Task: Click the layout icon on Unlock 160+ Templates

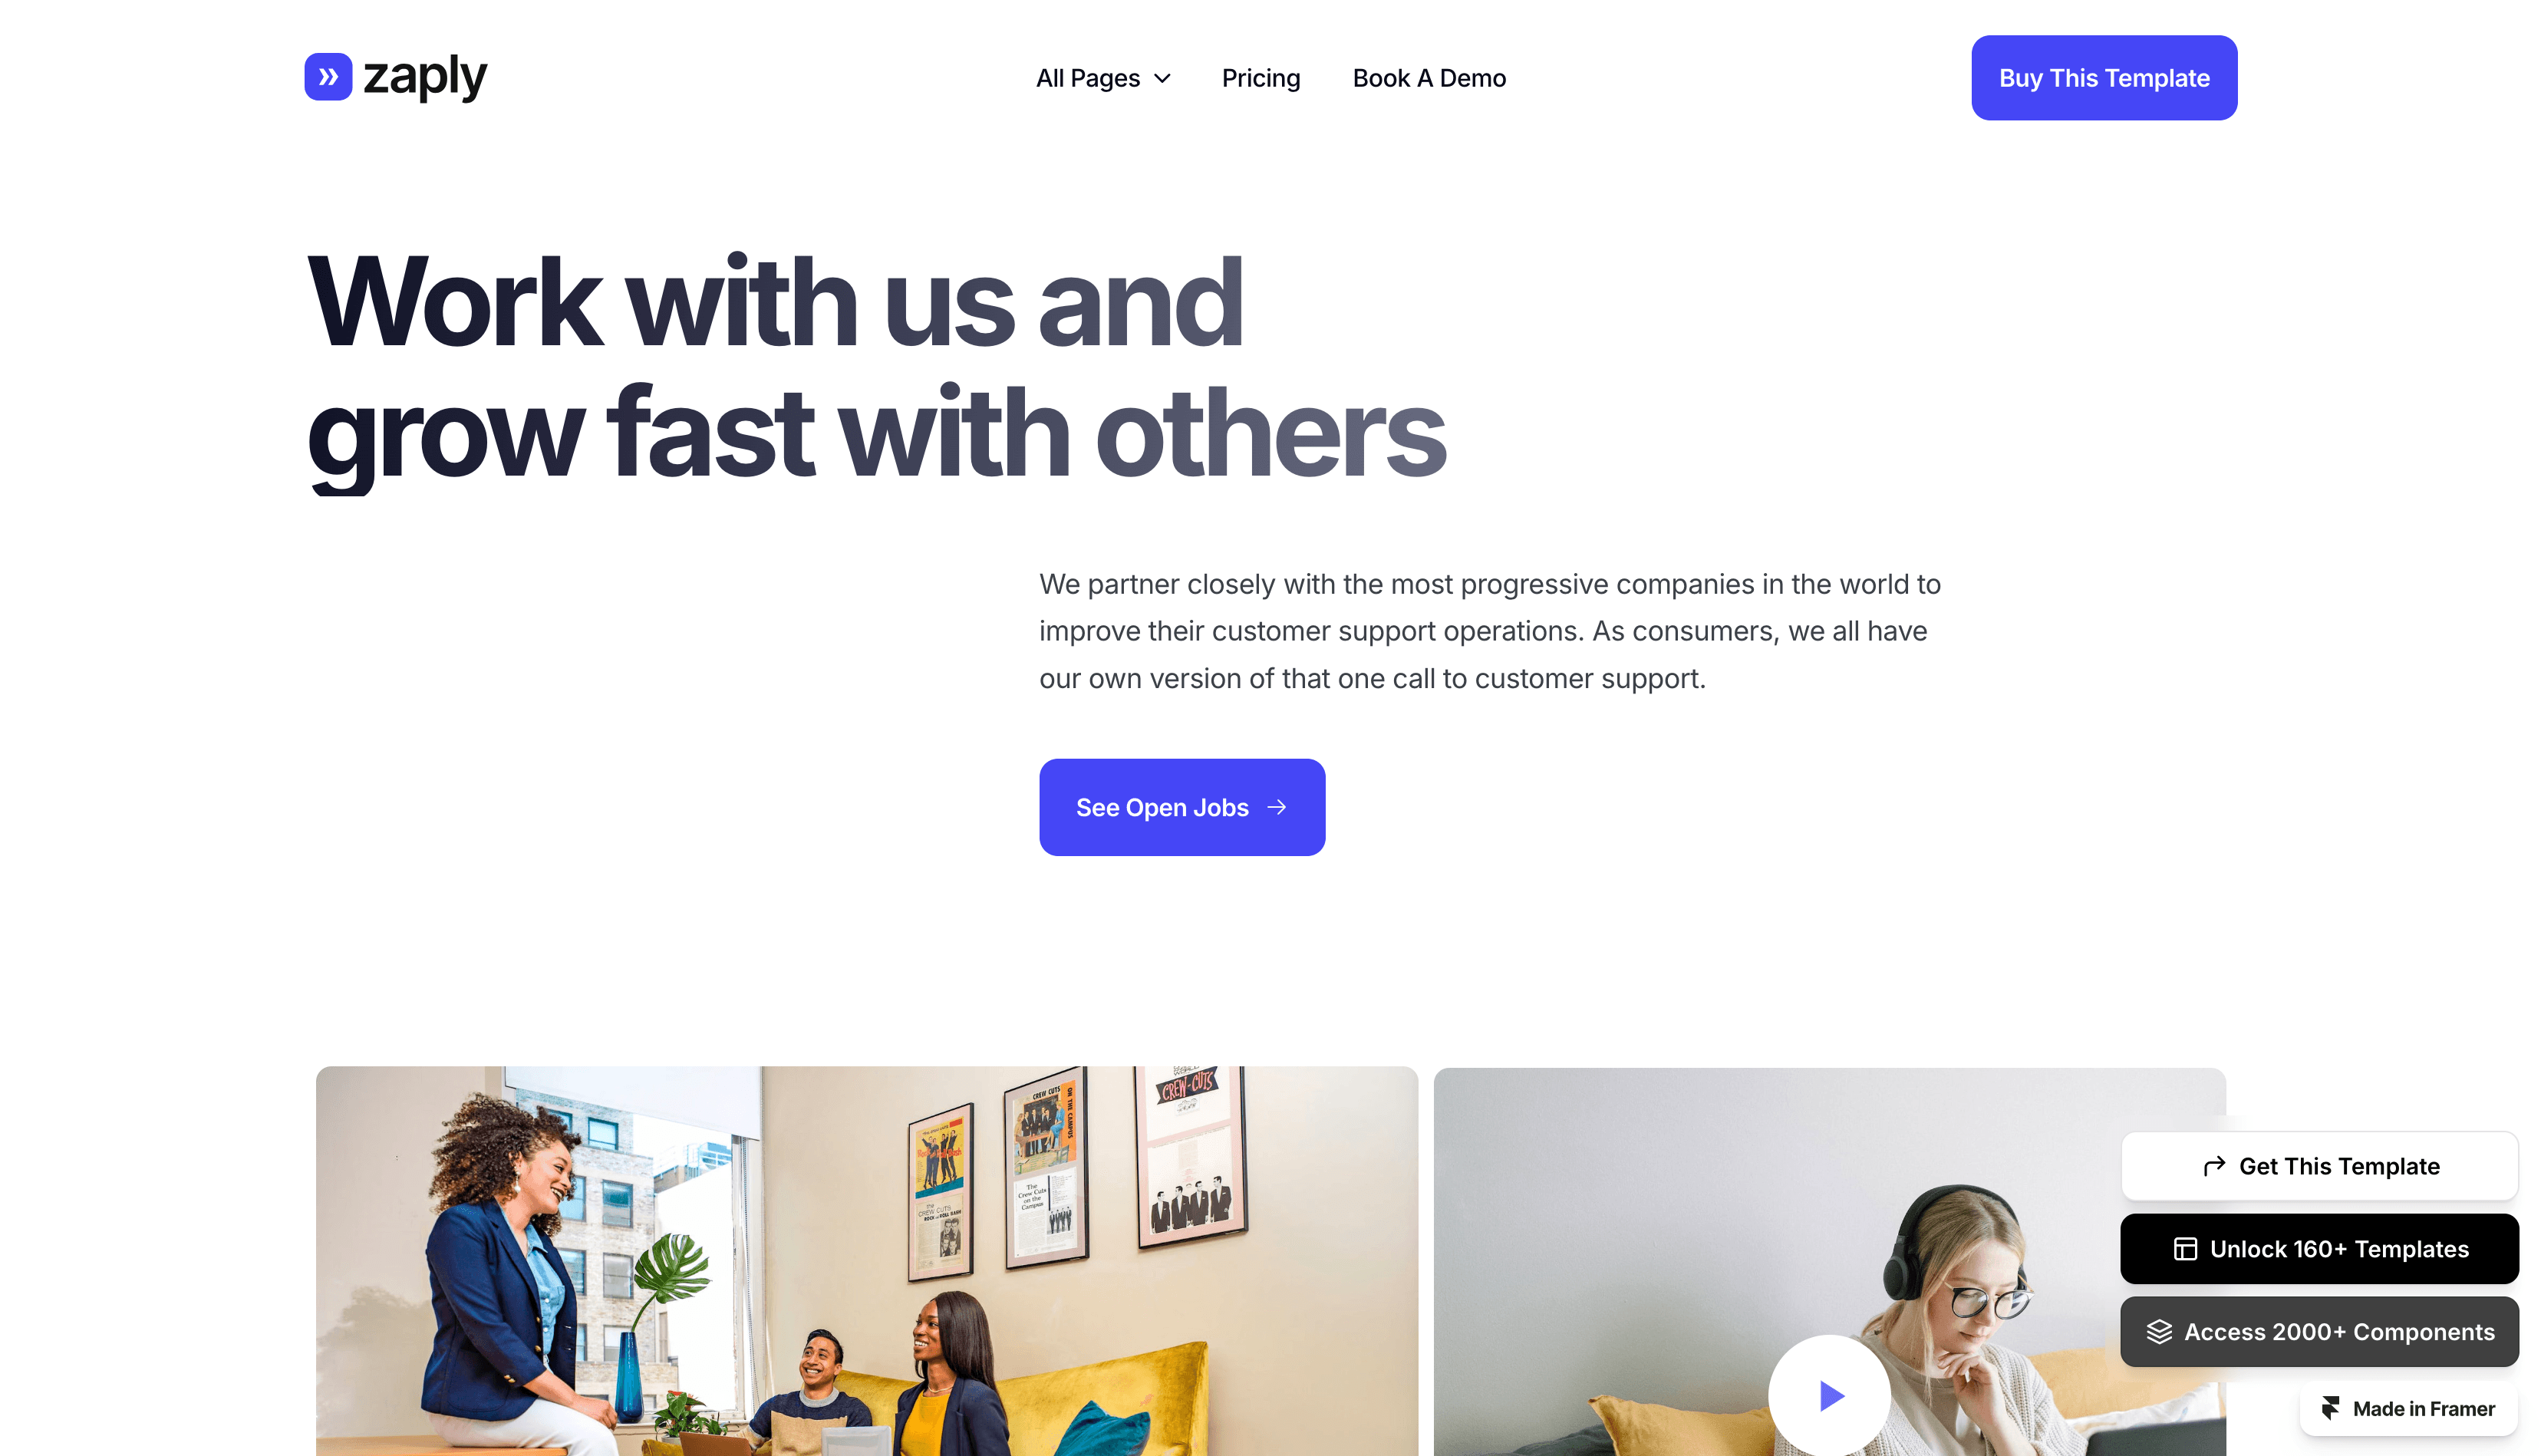Action: (2185, 1249)
